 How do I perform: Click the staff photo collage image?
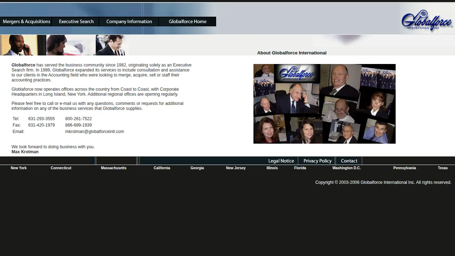[324, 104]
